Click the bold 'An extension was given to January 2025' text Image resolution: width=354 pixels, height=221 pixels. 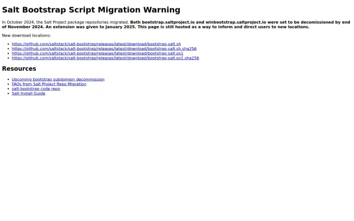tap(91, 27)
